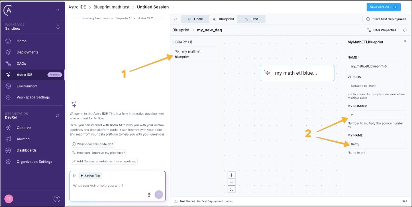Open the help question mark icon
This screenshot has width=412, height=207.
pos(57,199)
